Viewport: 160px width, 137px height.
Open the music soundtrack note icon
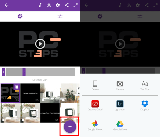[x=40, y=5]
